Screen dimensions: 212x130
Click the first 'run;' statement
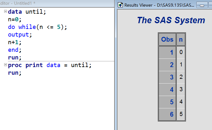15,58
